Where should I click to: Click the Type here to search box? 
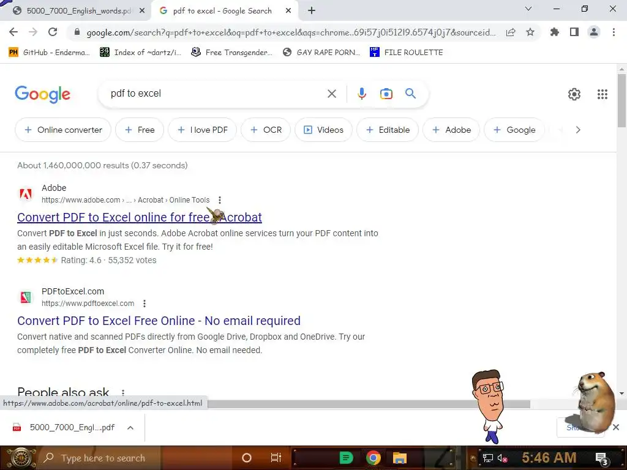click(x=102, y=458)
